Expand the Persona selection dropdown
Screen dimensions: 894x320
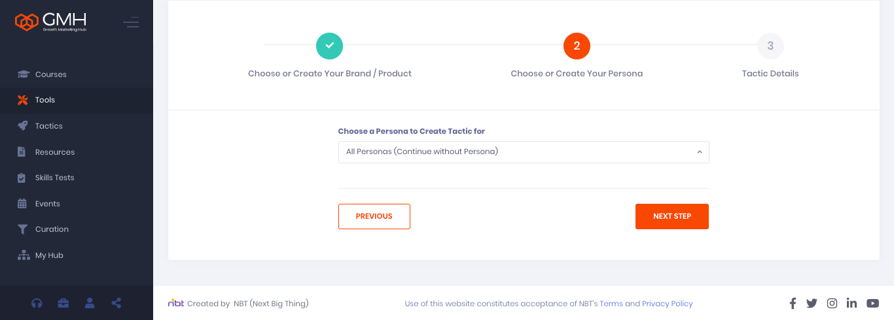pos(524,152)
